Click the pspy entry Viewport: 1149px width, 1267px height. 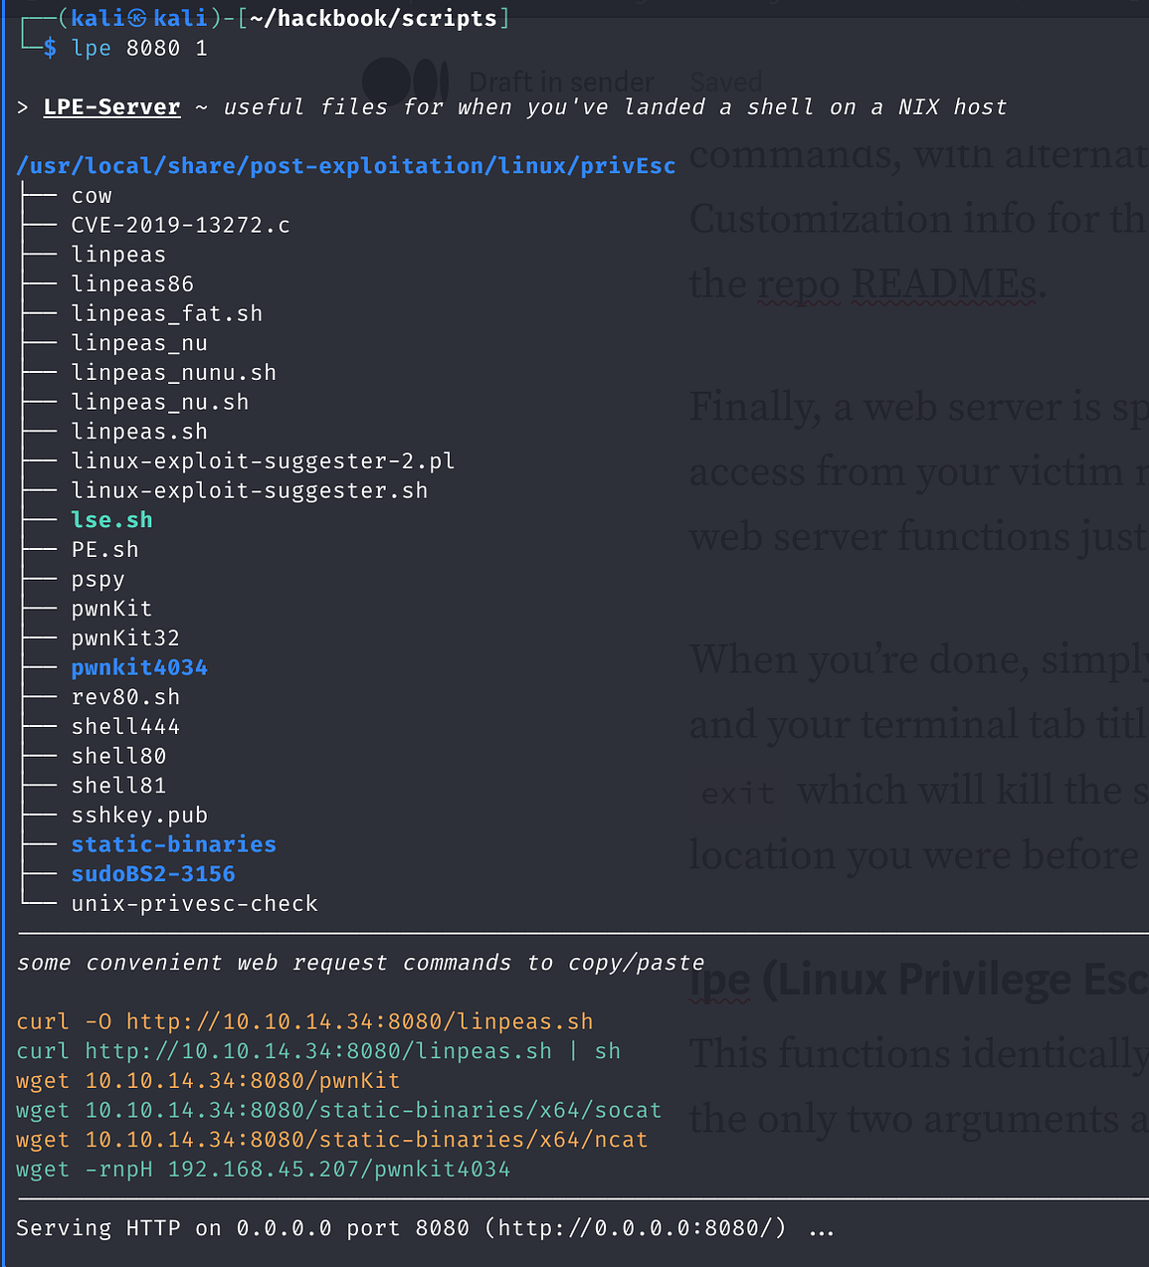click(97, 580)
